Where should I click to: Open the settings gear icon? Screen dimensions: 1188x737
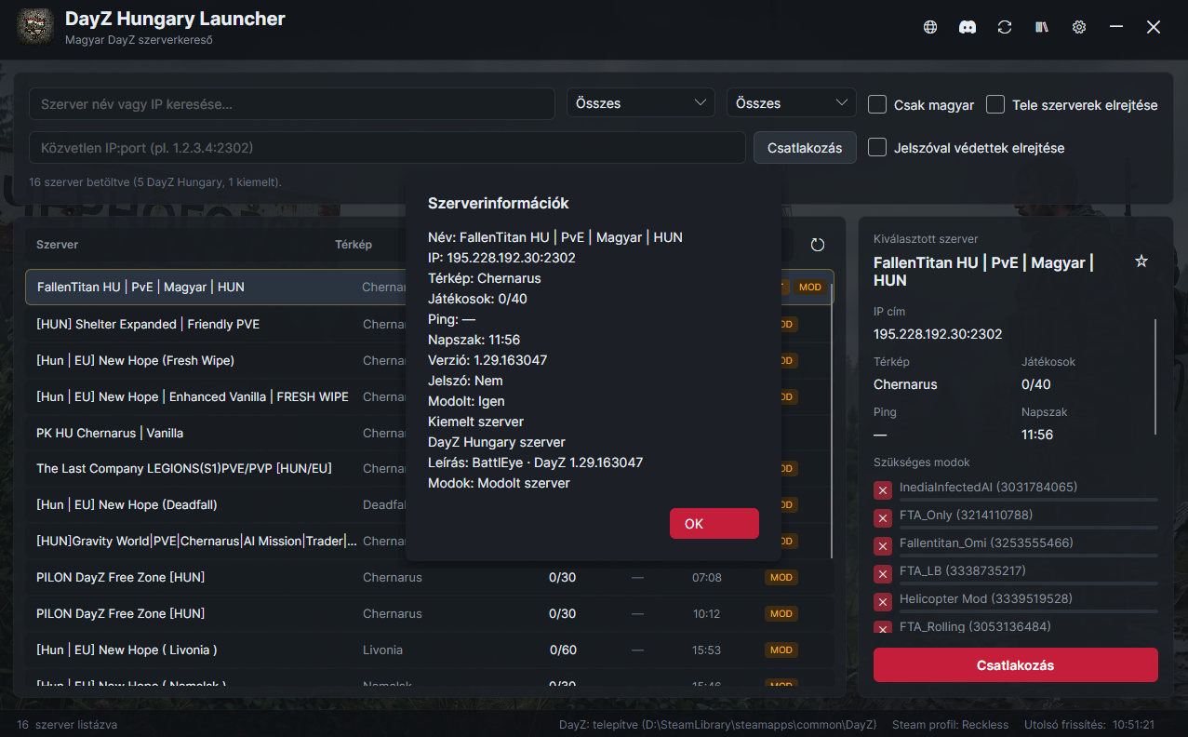(x=1079, y=27)
